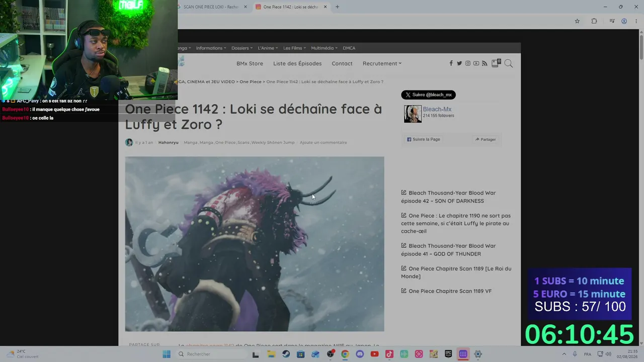Close the One Piece 1142 tab
The width and height of the screenshot is (644, 362).
325,7
